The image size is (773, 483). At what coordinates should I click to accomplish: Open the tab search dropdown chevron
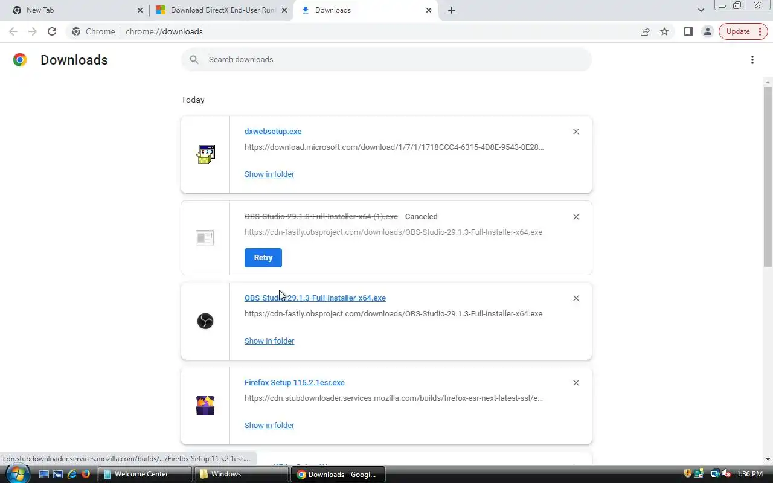(x=701, y=10)
